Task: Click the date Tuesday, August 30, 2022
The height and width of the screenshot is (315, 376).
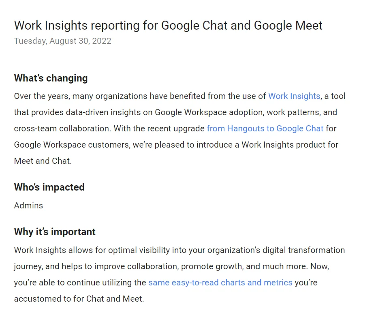Action: pos(62,41)
